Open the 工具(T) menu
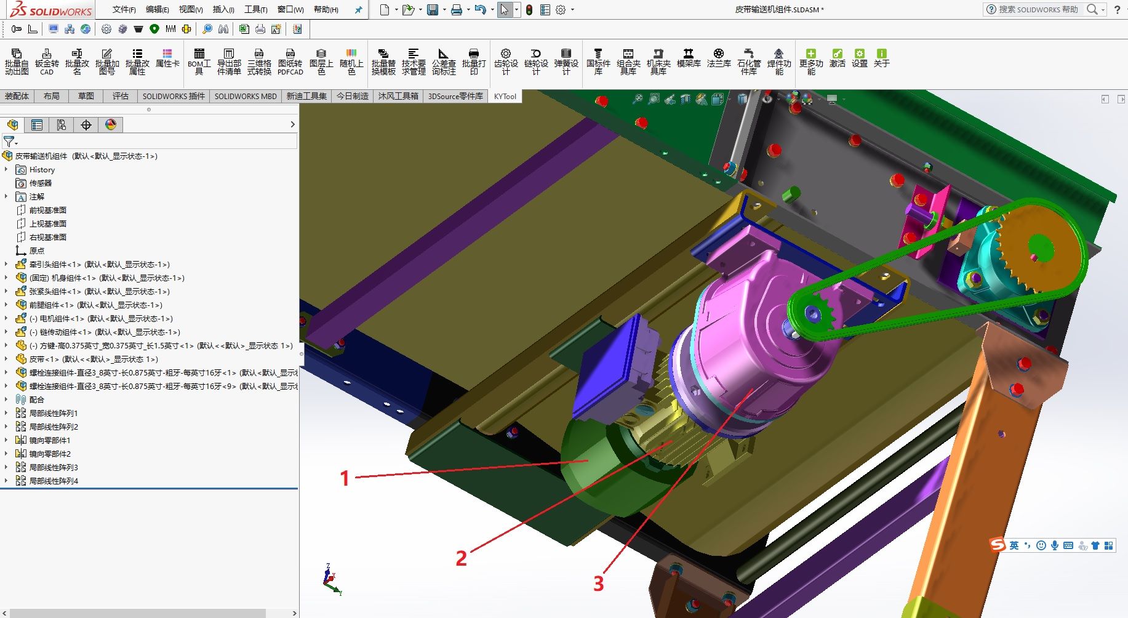Viewport: 1128px width, 618px height. pyautogui.click(x=255, y=9)
